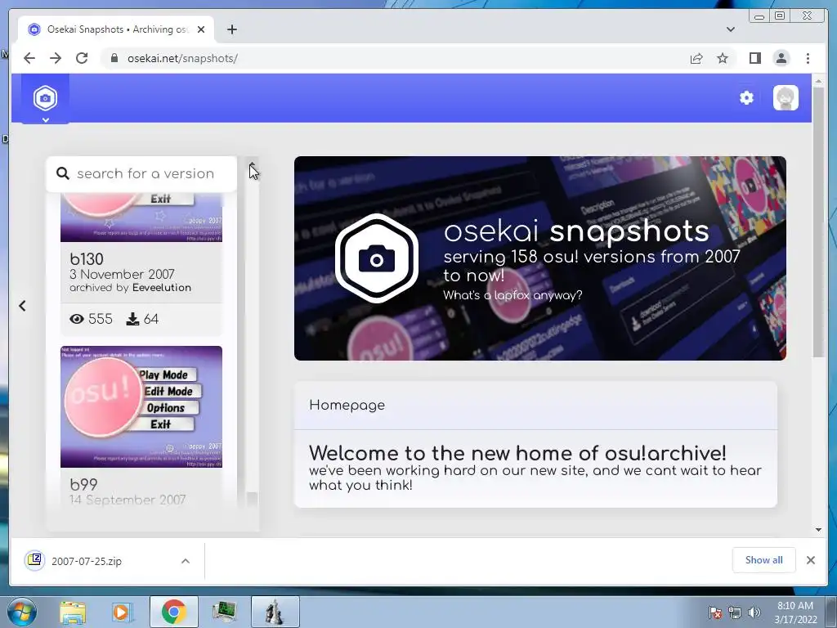
Task: Expand the app switcher chevron under logo
Action: pyautogui.click(x=46, y=120)
